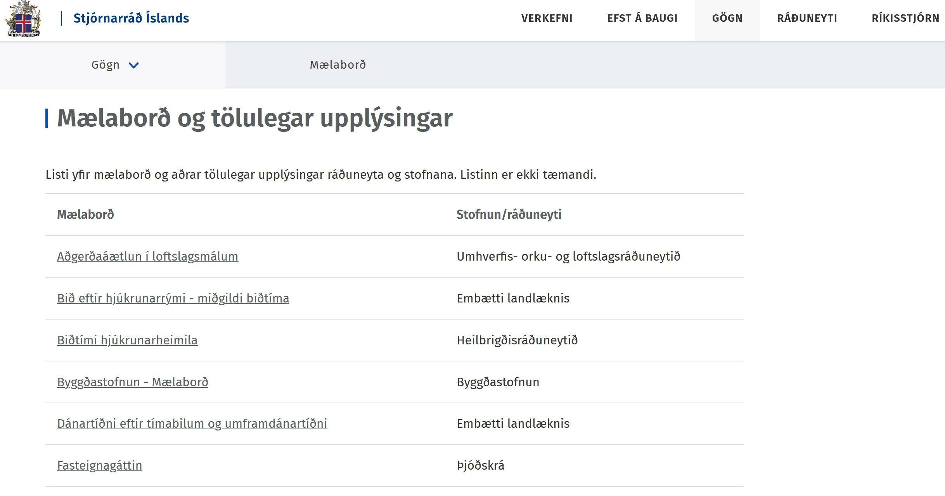Select the GÖGN menu item
This screenshot has width=945, height=496.
pos(727,18)
